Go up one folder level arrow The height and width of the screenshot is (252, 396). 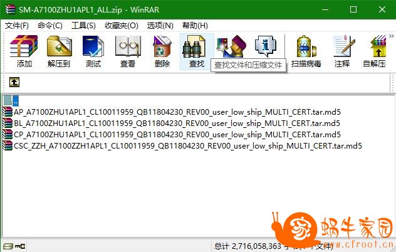[x=14, y=82]
